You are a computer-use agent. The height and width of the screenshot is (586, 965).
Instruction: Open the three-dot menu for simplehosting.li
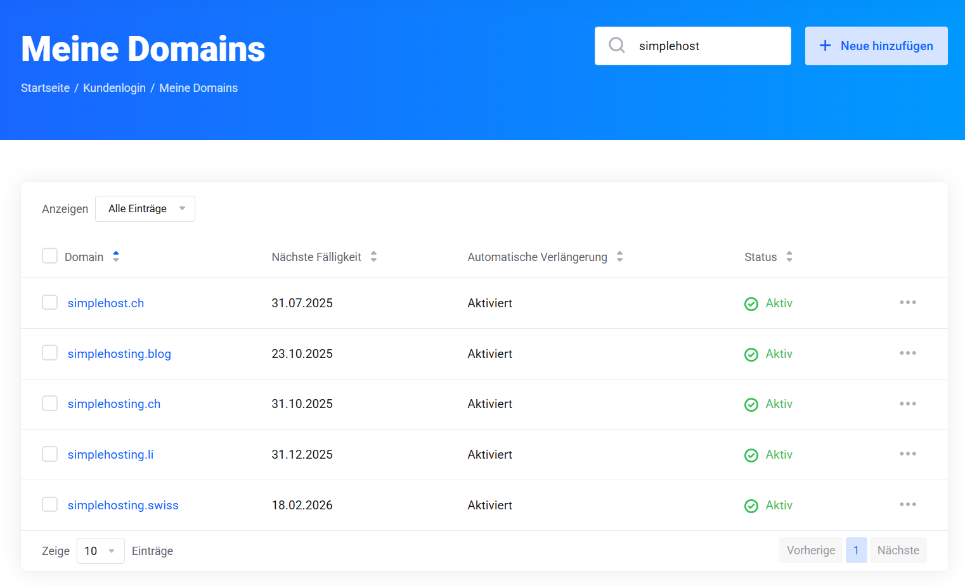click(907, 454)
